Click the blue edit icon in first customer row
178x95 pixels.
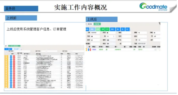11,56
